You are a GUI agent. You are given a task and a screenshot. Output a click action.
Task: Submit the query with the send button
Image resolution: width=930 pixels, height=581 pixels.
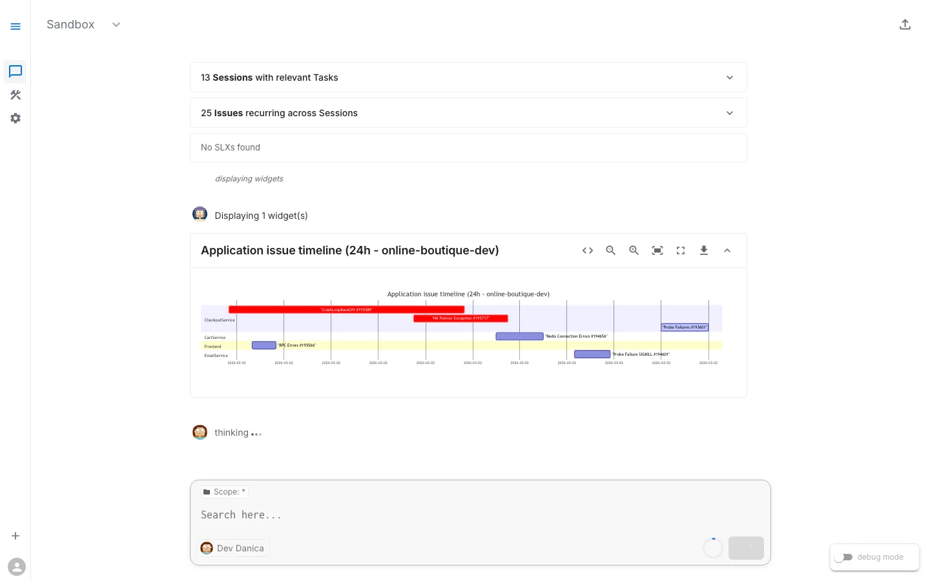click(x=746, y=547)
